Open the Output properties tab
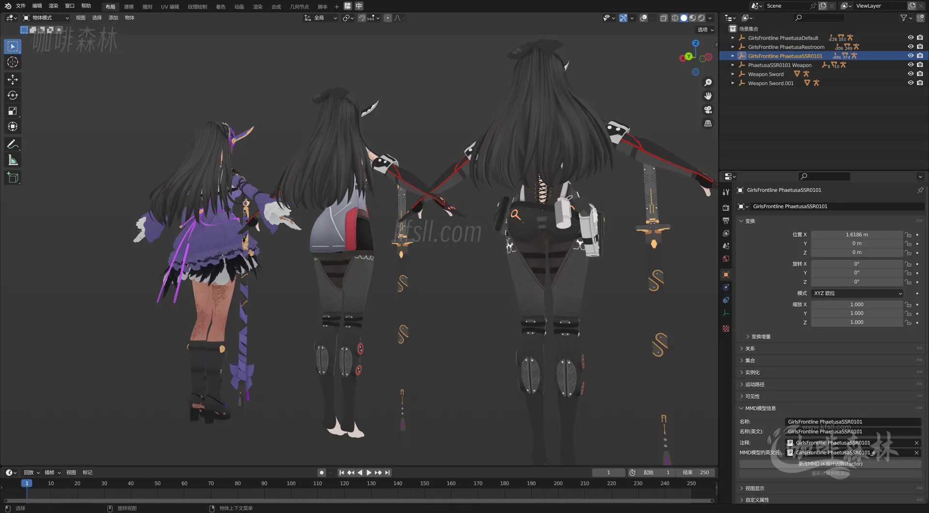This screenshot has width=929, height=513. pyautogui.click(x=726, y=220)
